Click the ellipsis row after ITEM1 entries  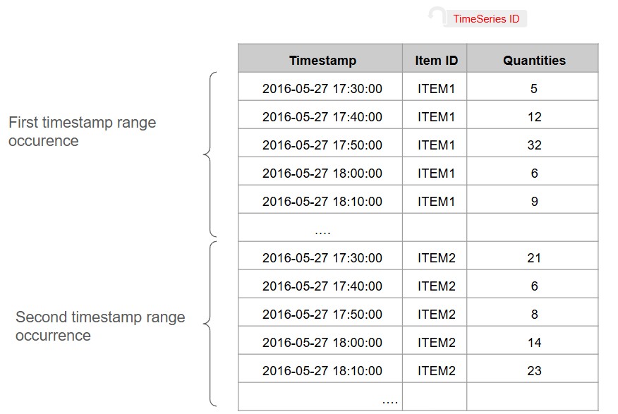tap(418, 228)
